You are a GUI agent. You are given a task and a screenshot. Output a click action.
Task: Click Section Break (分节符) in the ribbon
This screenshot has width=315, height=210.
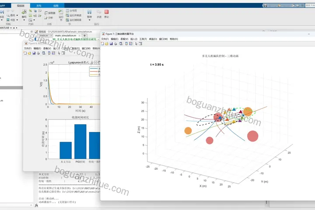pos(71,10)
